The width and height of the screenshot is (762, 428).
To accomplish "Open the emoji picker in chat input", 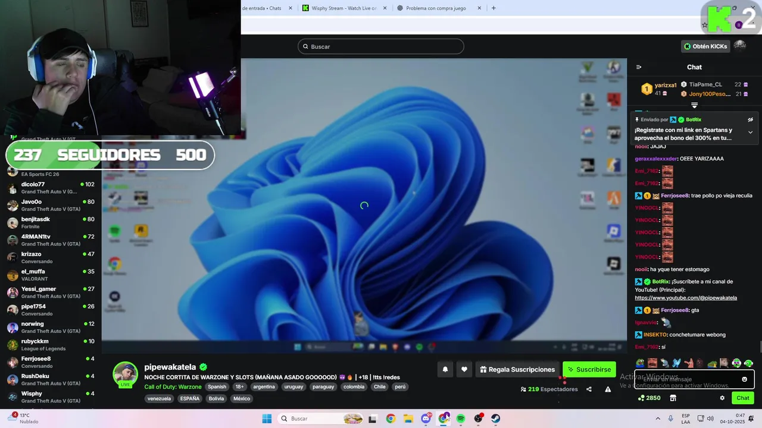I will tap(744, 379).
